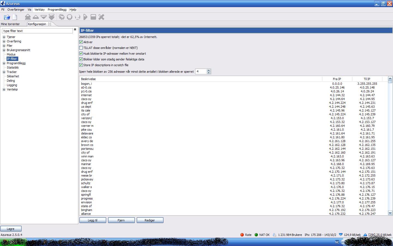Expand the Programtillegg tree node
The image size is (393, 246).
(4, 63)
